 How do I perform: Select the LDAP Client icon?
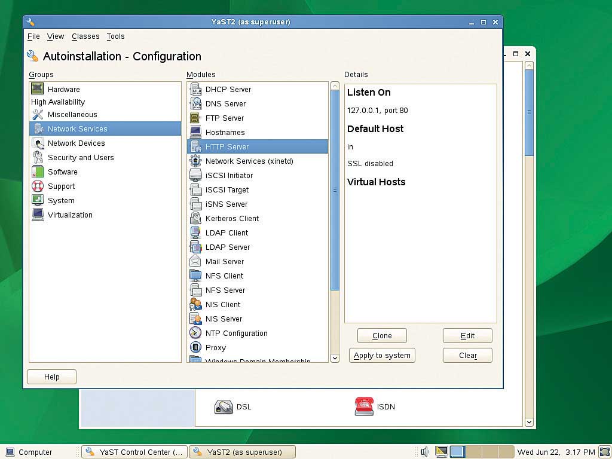(x=195, y=232)
